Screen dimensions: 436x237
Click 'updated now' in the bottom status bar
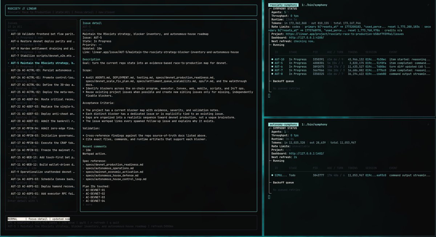(x=60, y=219)
